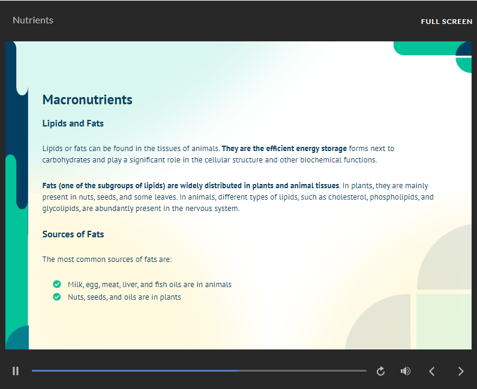
Task: Mute the audio with speaker icon
Action: click(x=405, y=371)
